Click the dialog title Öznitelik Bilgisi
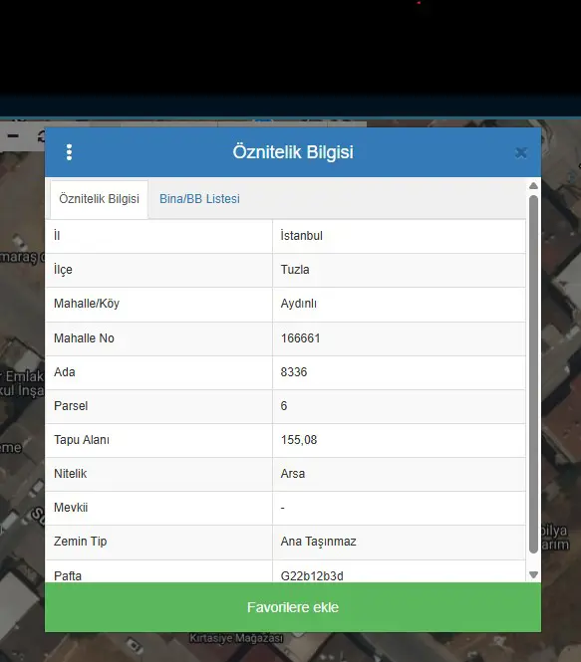The height and width of the screenshot is (662, 581). coord(293,152)
